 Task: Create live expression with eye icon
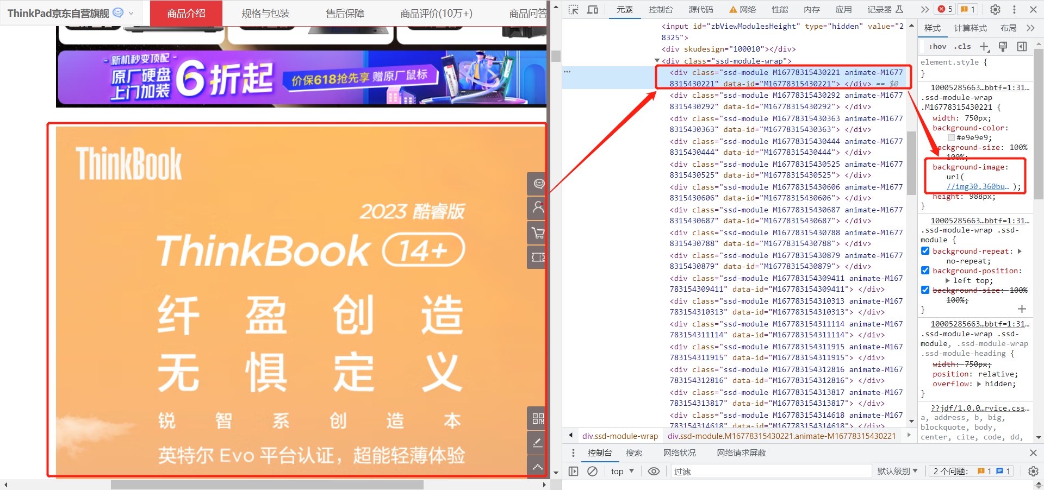coord(654,471)
